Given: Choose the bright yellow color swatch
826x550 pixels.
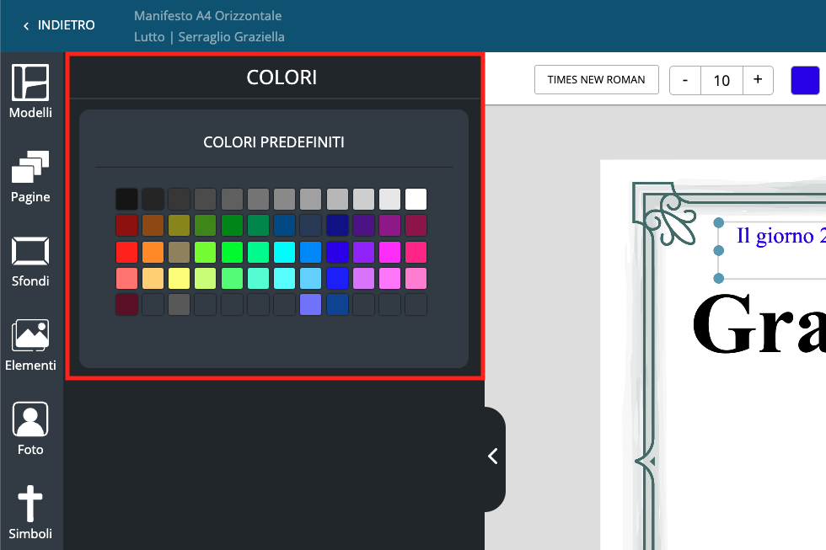Looking at the screenshot, I should click(180, 279).
